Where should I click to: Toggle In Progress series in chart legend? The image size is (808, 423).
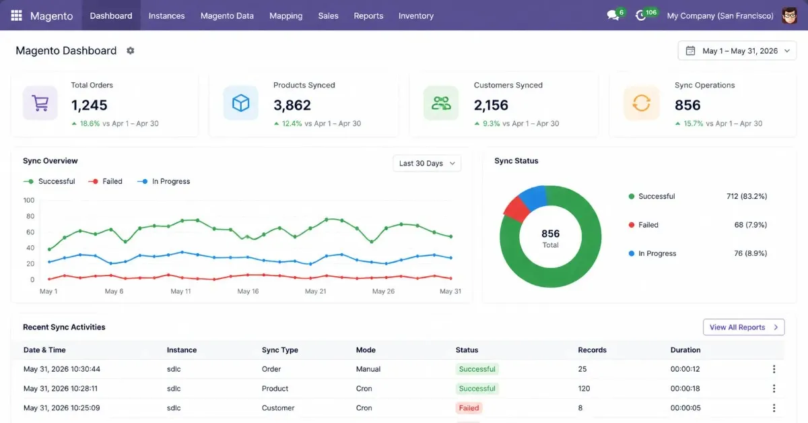click(x=164, y=181)
